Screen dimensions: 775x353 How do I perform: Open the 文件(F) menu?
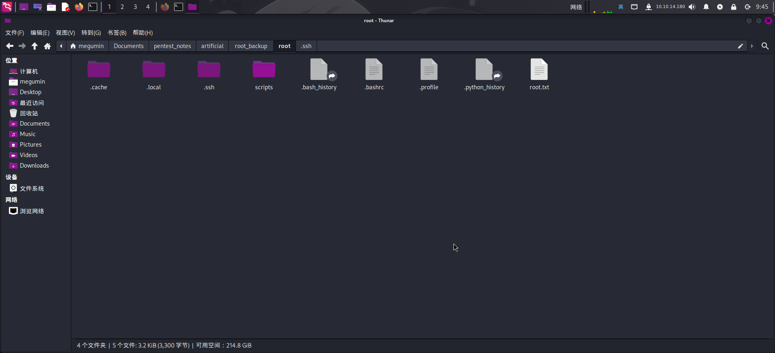(15, 33)
